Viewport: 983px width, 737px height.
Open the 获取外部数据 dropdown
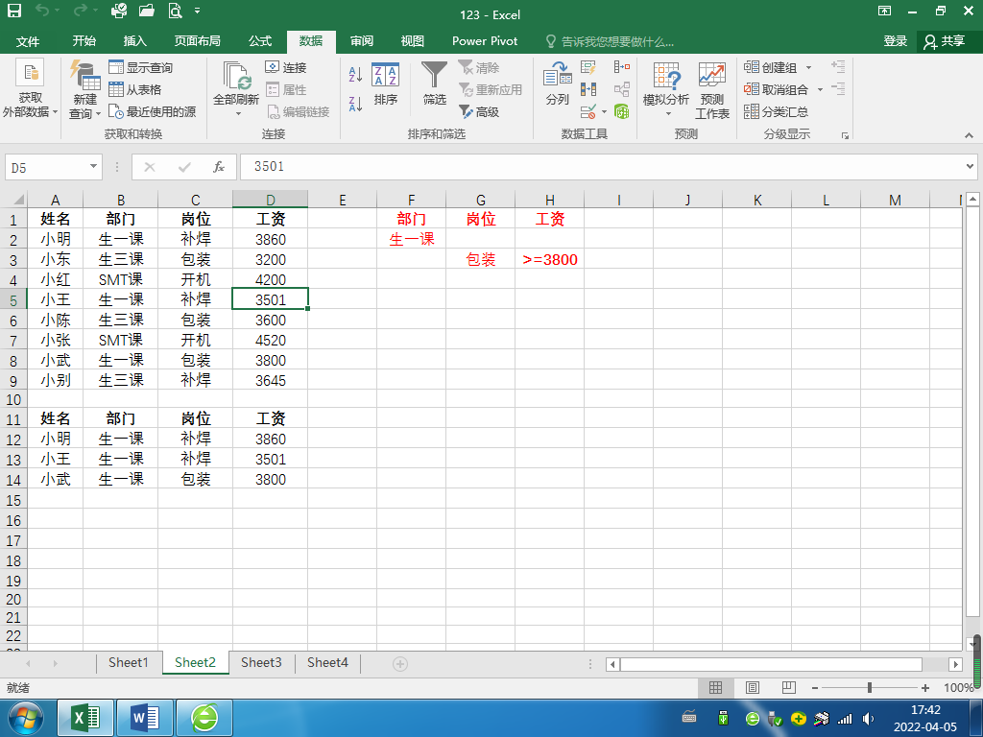point(30,89)
